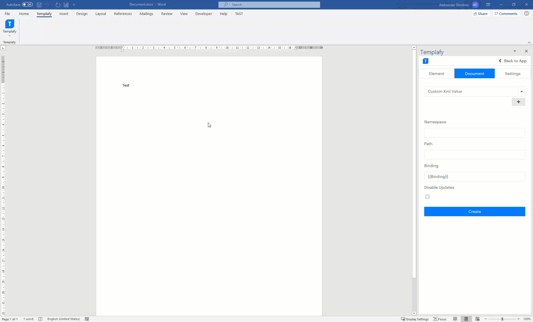
Task: Click the Share button
Action: pyautogui.click(x=481, y=14)
